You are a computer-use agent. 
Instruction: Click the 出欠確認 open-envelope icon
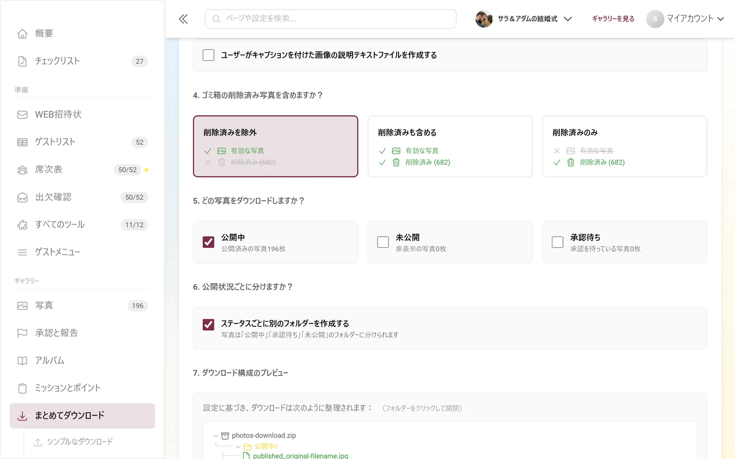pyautogui.click(x=22, y=197)
